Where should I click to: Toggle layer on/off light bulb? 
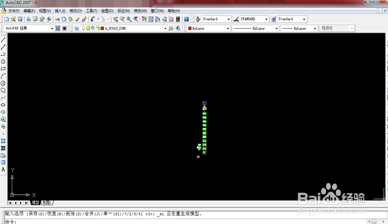83,28
